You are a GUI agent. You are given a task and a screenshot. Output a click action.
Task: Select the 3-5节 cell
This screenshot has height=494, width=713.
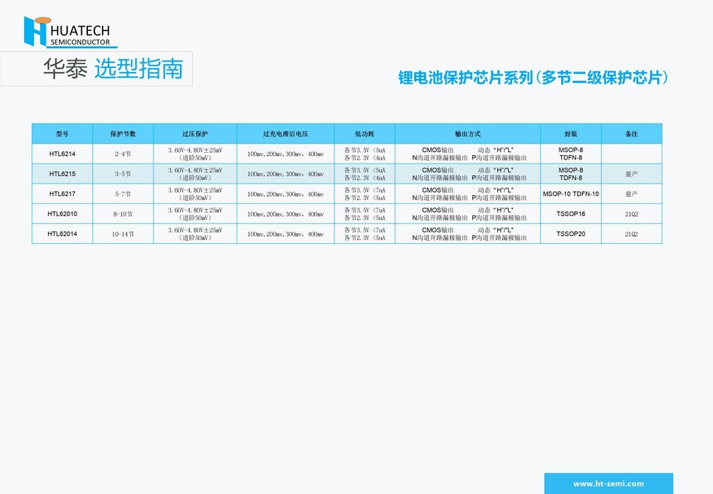point(123,174)
